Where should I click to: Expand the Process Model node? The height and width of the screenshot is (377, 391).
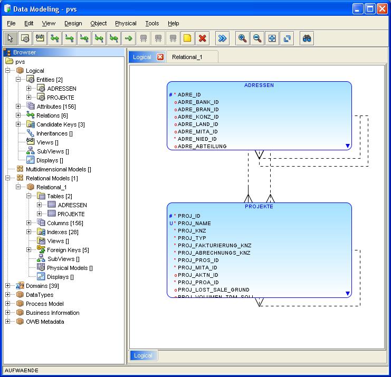pos(8,304)
